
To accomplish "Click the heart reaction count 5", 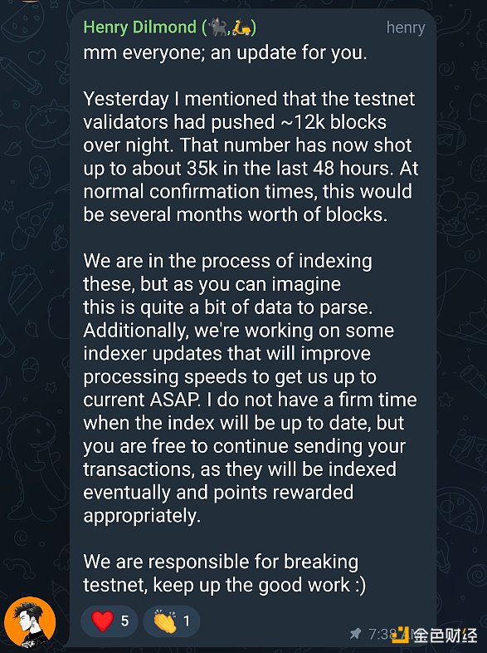I will (x=124, y=621).
